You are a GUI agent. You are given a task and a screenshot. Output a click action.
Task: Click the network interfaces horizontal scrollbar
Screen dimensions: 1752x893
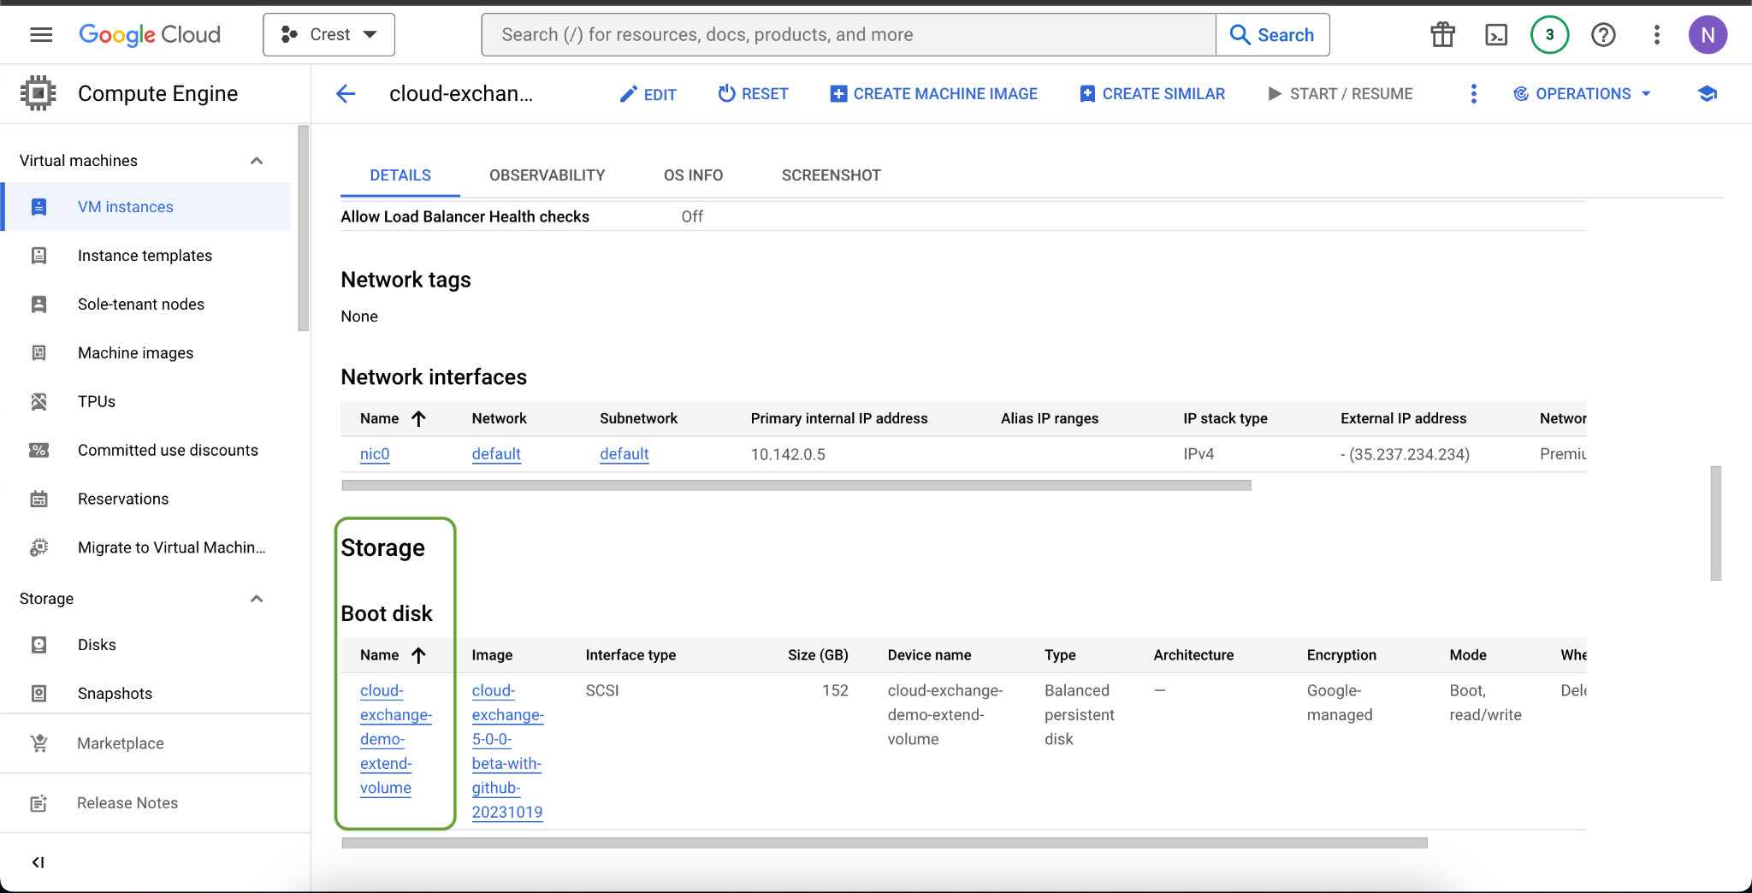(796, 485)
